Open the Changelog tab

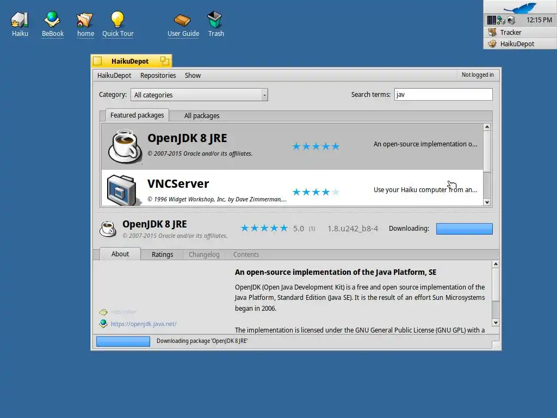pos(204,255)
